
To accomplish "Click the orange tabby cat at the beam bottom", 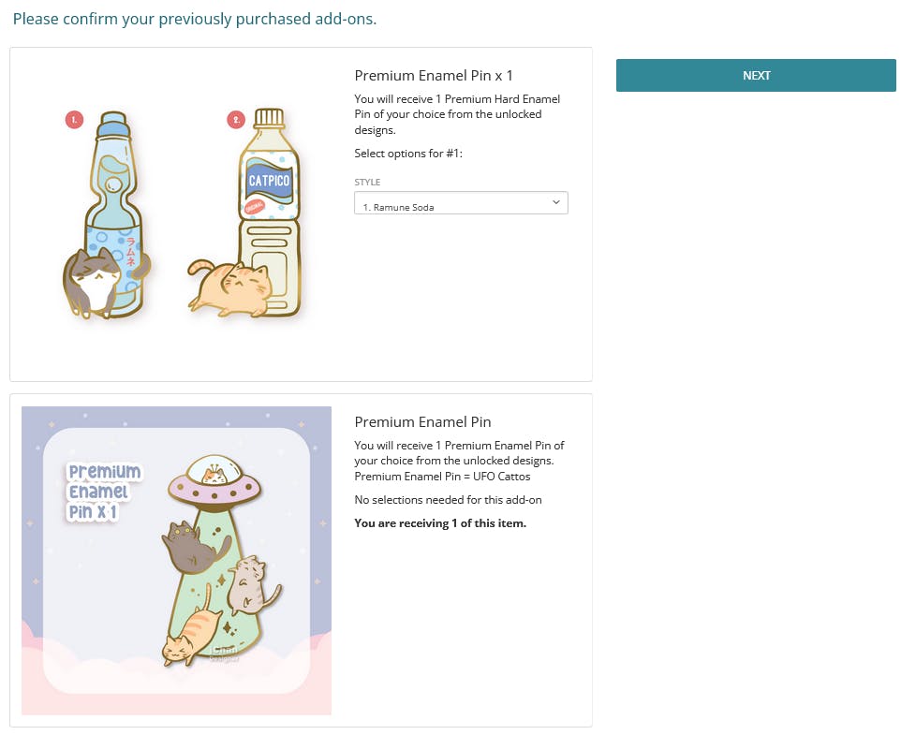I will (x=192, y=634).
